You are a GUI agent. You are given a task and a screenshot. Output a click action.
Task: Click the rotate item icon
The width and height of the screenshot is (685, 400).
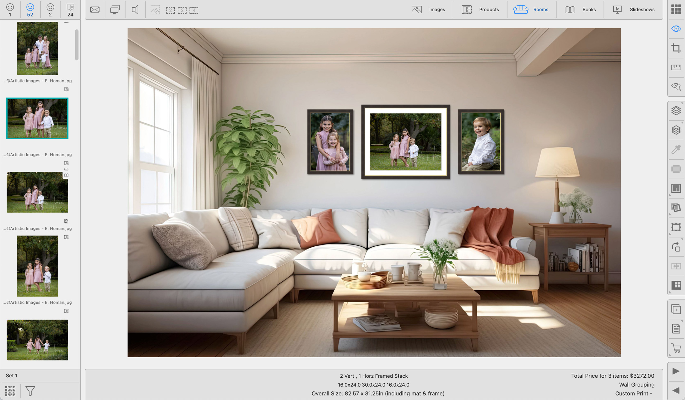click(676, 247)
